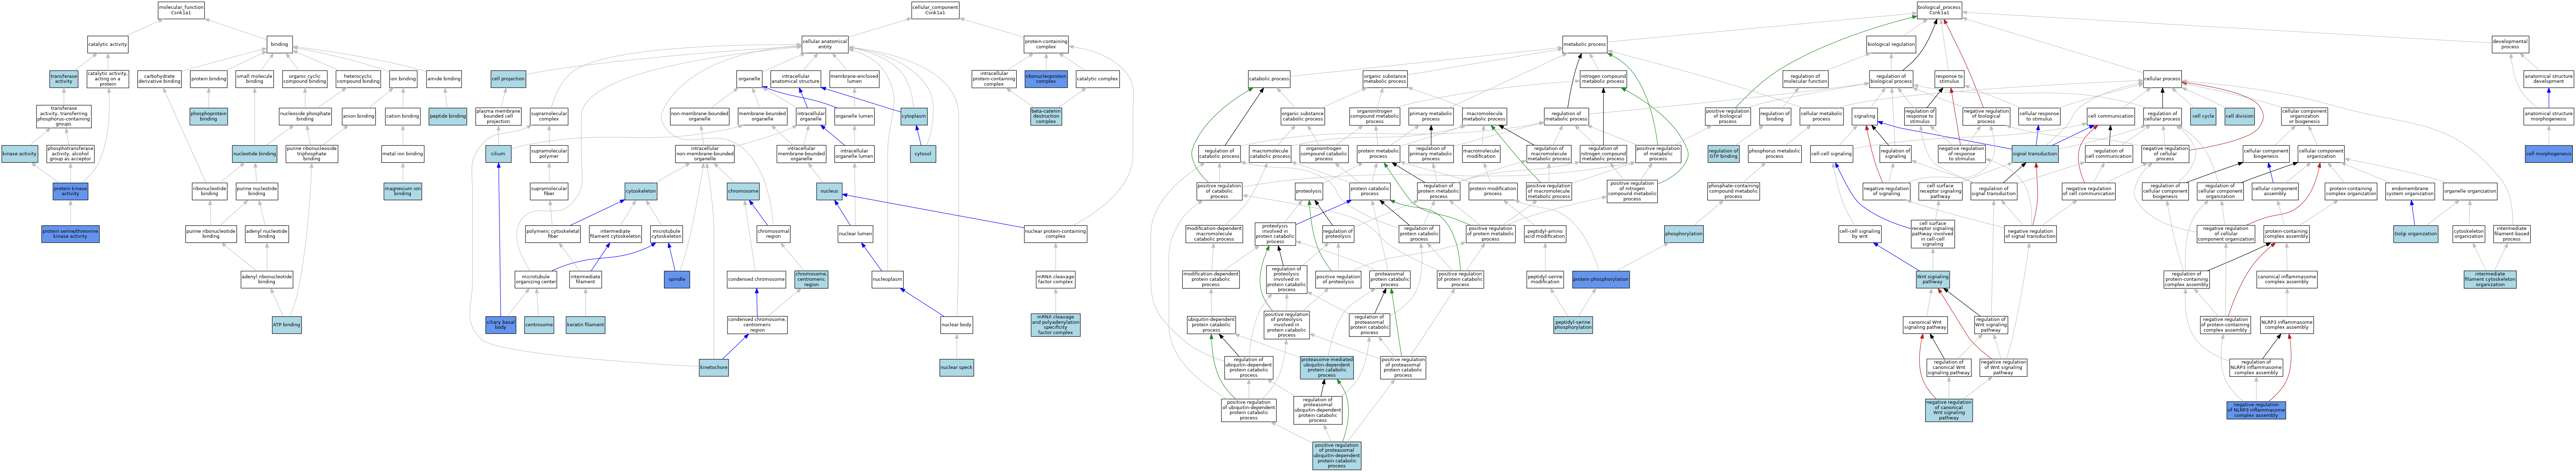The height and width of the screenshot is (472, 2576).
Task: Click the 'phosphorylation' blue node
Action: (x=1684, y=234)
